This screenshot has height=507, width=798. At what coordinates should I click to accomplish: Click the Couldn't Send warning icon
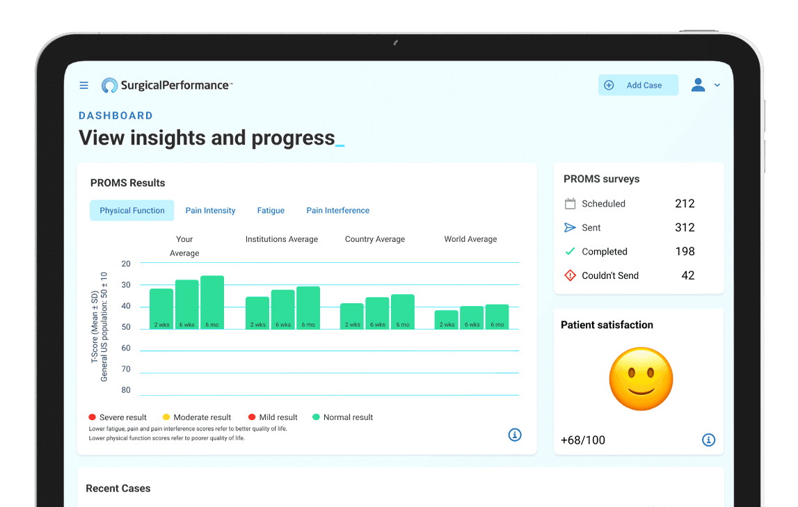(x=570, y=275)
